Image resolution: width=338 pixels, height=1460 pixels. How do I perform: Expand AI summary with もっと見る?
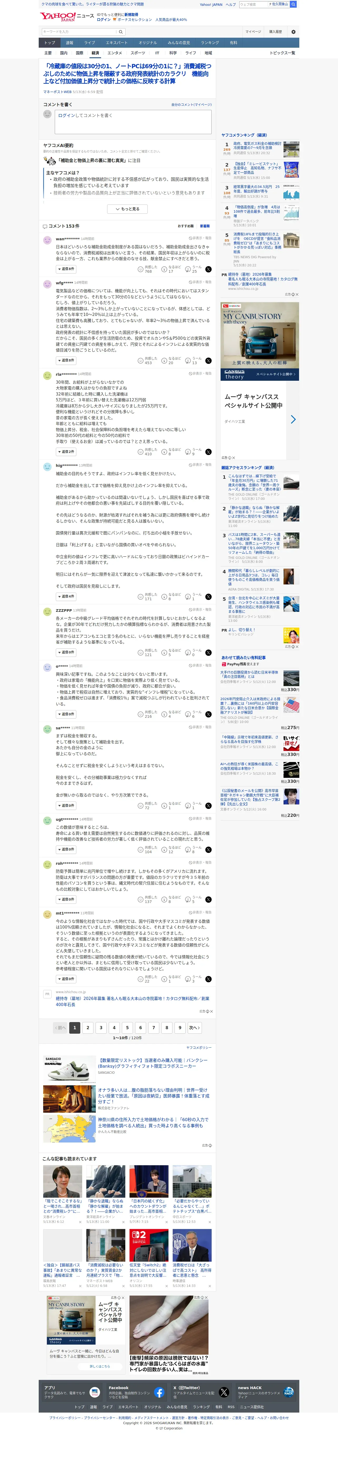127,209
